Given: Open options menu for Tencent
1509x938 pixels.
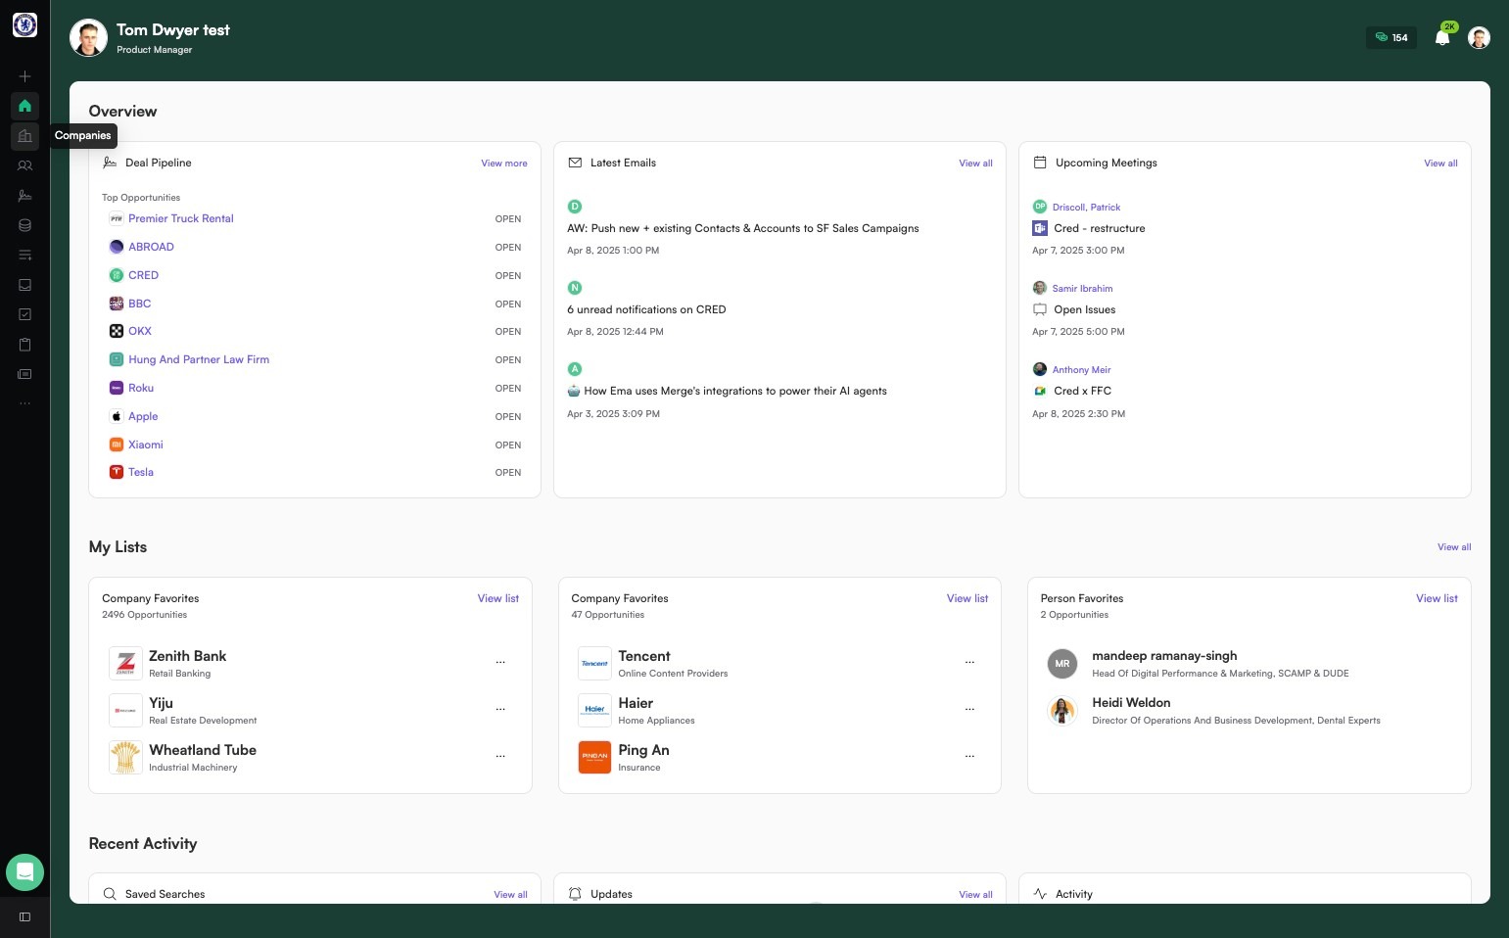Looking at the screenshot, I should tap(969, 663).
